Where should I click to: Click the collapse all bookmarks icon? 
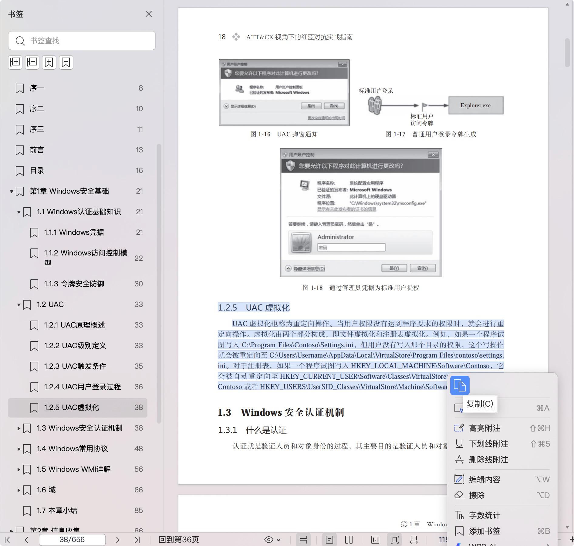point(32,62)
